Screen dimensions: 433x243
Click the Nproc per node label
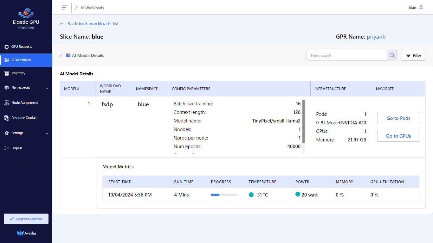[191, 138]
